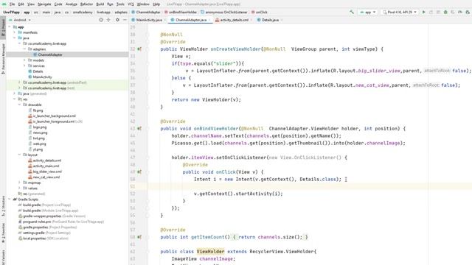472x265 pixels.
Task: Close the ChannelAdapter.java tab
Action: point(209,20)
